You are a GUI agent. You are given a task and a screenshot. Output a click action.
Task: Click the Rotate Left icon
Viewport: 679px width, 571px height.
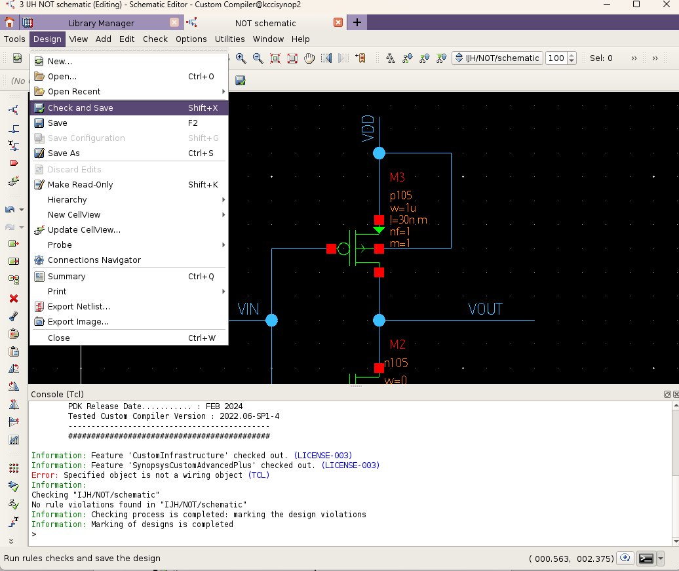coord(14,368)
